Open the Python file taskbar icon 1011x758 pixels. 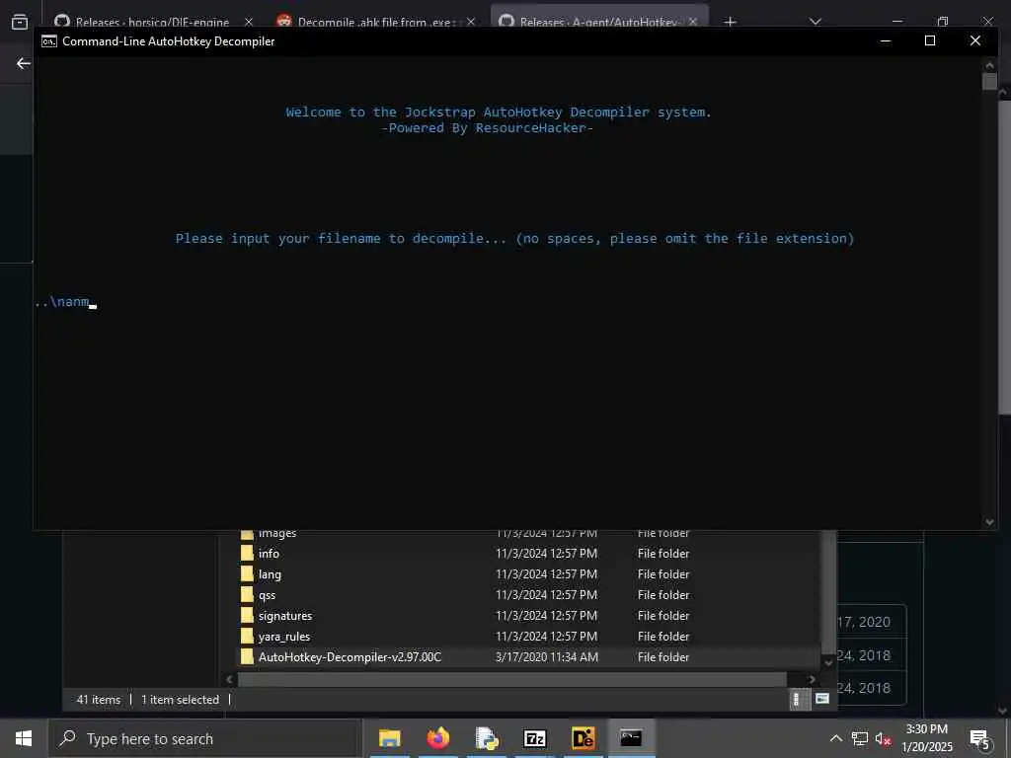click(486, 738)
